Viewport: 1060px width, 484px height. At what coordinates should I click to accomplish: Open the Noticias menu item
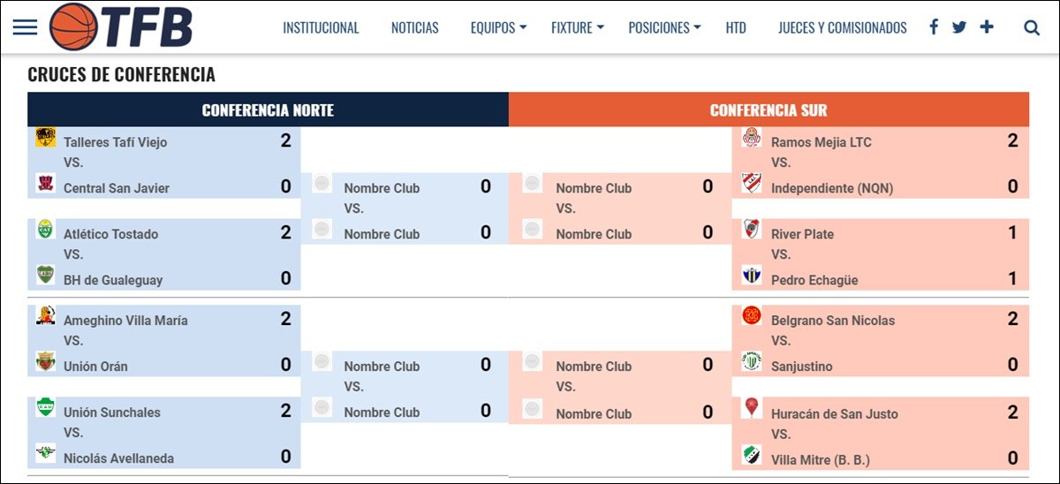pyautogui.click(x=415, y=27)
